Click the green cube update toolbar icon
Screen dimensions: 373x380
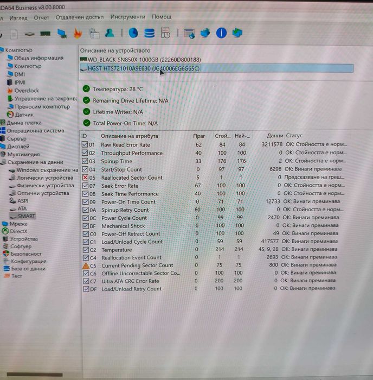pos(237,33)
